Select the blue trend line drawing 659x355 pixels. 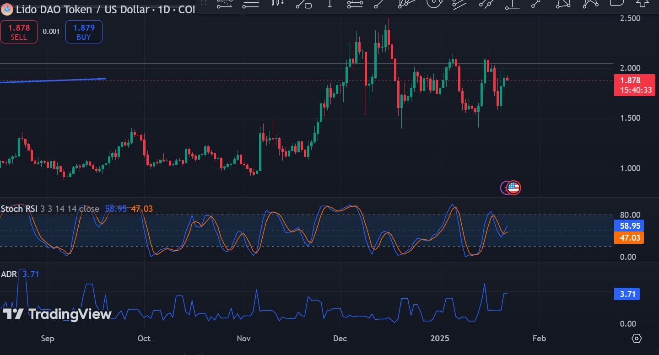[x=53, y=81]
